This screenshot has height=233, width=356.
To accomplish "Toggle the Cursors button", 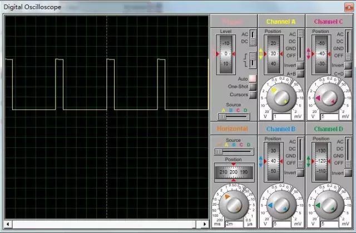I will (x=253, y=95).
